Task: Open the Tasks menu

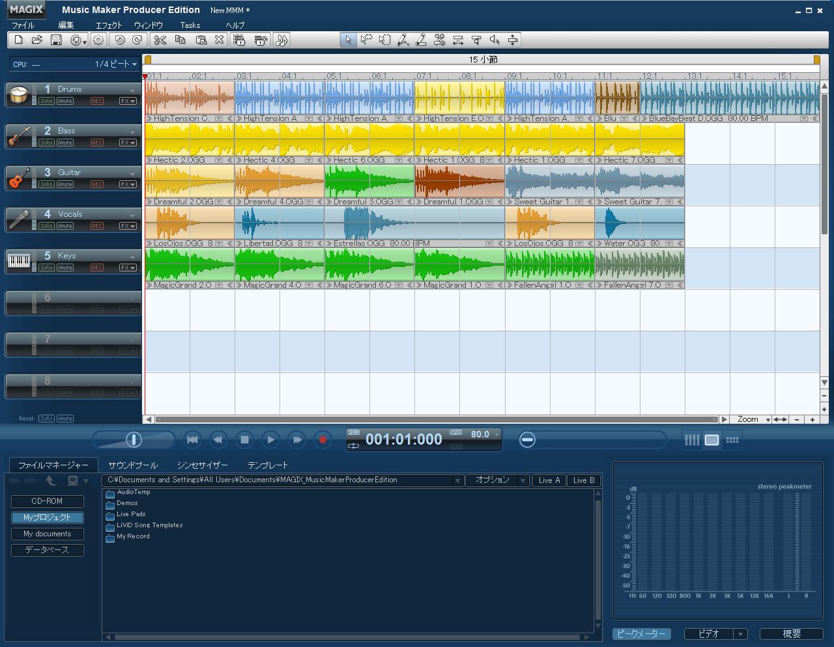Action: (x=190, y=25)
